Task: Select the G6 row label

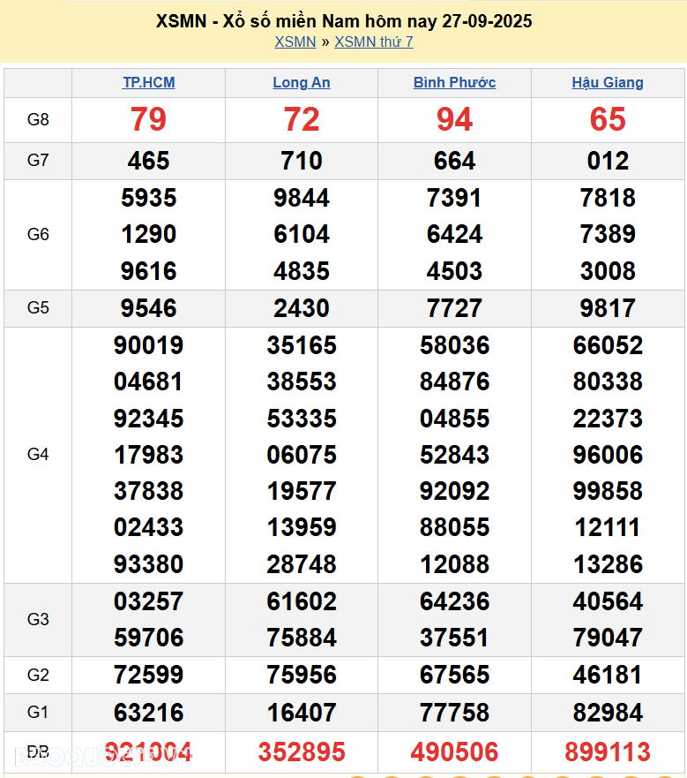Action: [38, 235]
